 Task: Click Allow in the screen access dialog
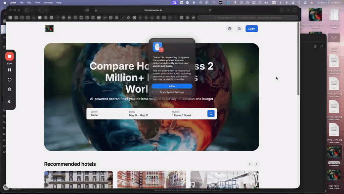click(172, 86)
